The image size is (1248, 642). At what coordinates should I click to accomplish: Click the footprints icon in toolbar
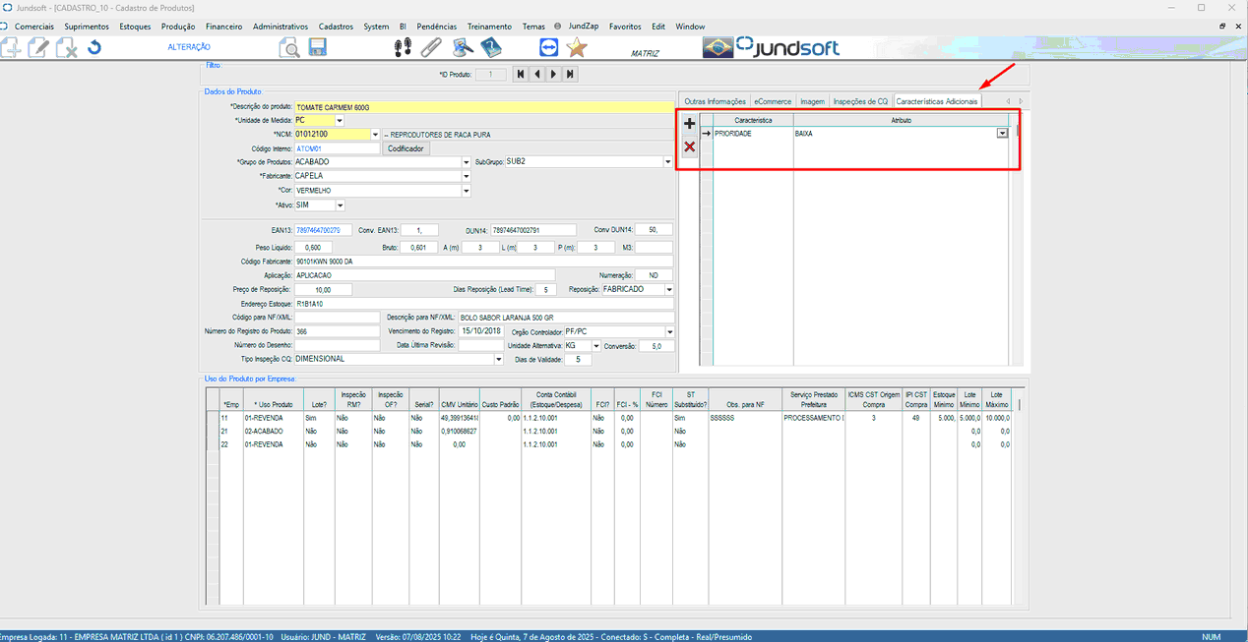click(403, 47)
